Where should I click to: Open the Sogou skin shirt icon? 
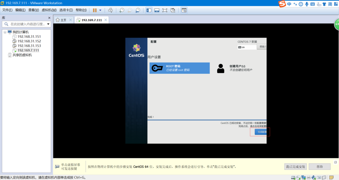tap(324, 4)
